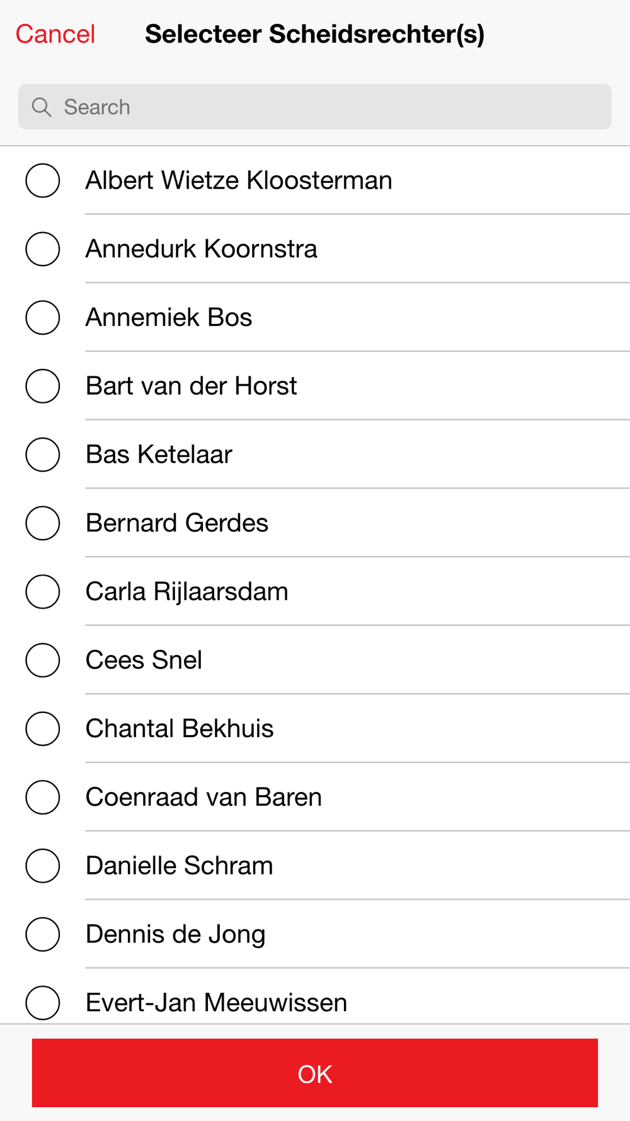Viewport: 630px width, 1121px height.
Task: Confirm selection with the red OK button
Action: tap(315, 1073)
